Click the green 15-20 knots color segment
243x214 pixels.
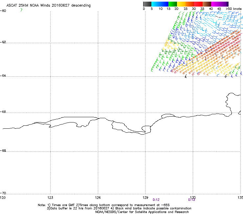click(173, 4)
